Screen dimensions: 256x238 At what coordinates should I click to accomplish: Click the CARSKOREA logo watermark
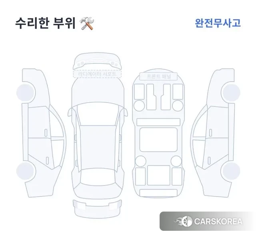click(208, 221)
